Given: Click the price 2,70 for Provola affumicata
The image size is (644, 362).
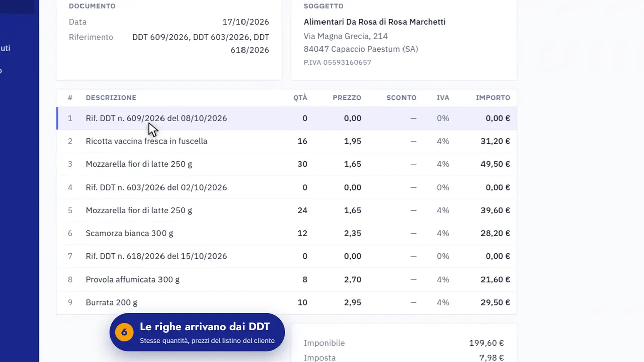Looking at the screenshot, I should click(x=353, y=280).
